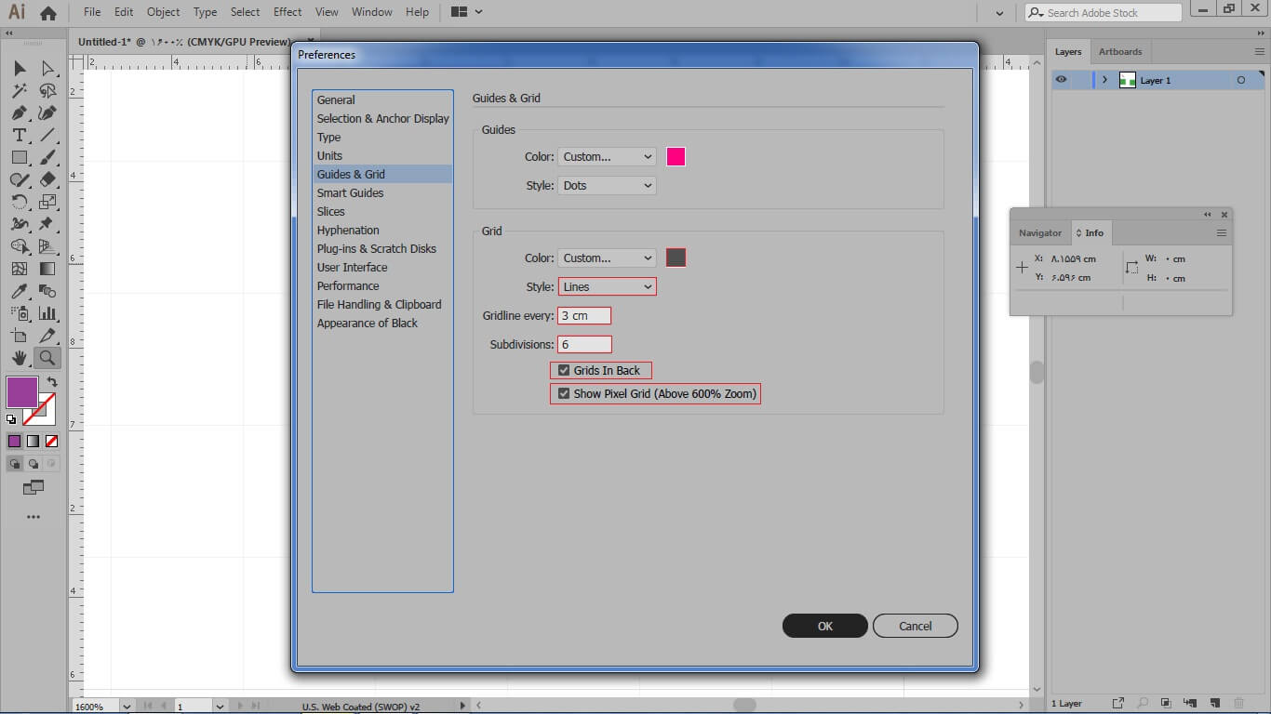This screenshot has height=714, width=1271.
Task: Pick the Eraser tool in toolbar
Action: pos(47,179)
